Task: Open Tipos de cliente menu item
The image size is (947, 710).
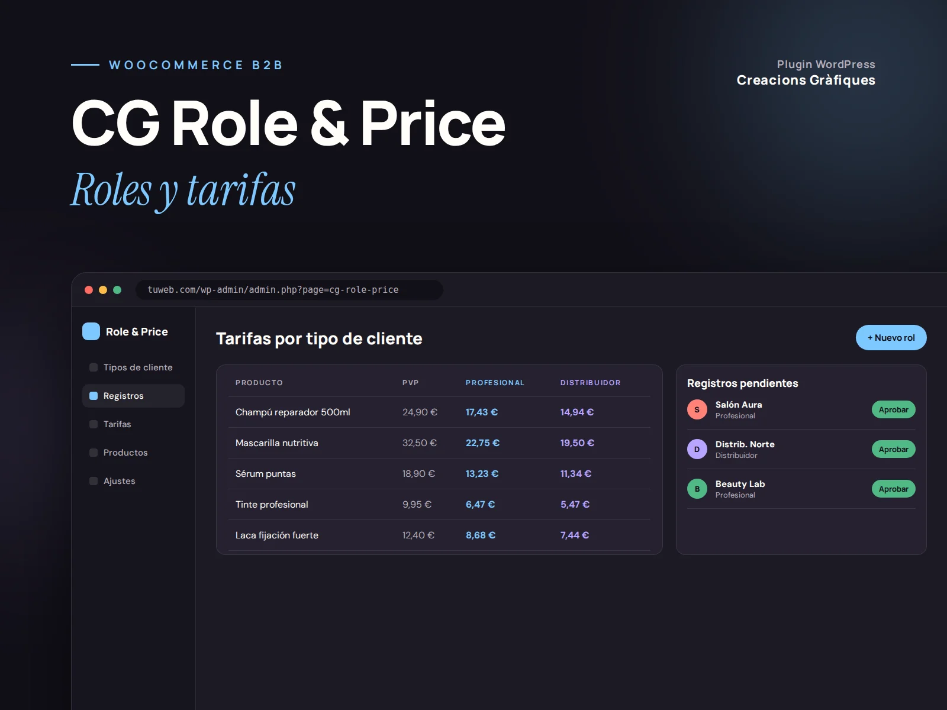Action: click(x=133, y=367)
